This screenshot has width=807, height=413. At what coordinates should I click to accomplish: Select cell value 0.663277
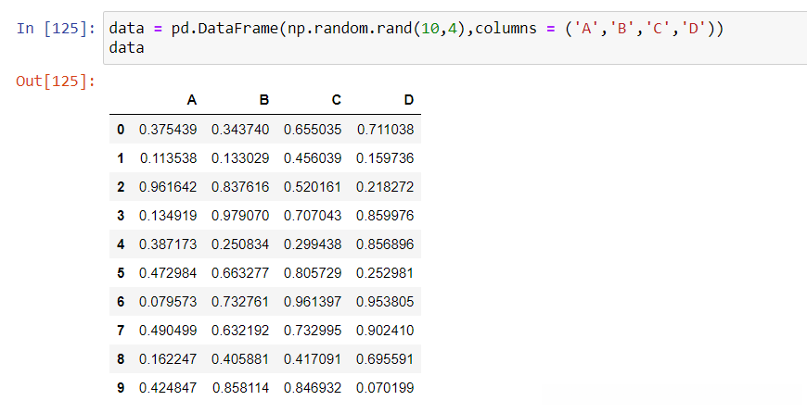coord(240,273)
